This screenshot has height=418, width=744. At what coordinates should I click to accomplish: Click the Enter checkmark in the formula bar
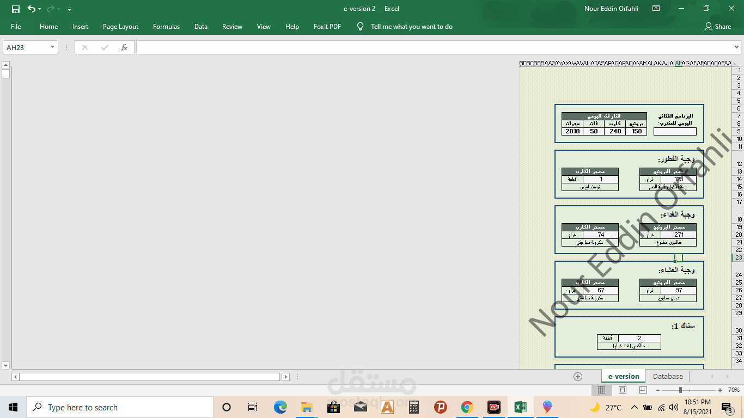(105, 47)
